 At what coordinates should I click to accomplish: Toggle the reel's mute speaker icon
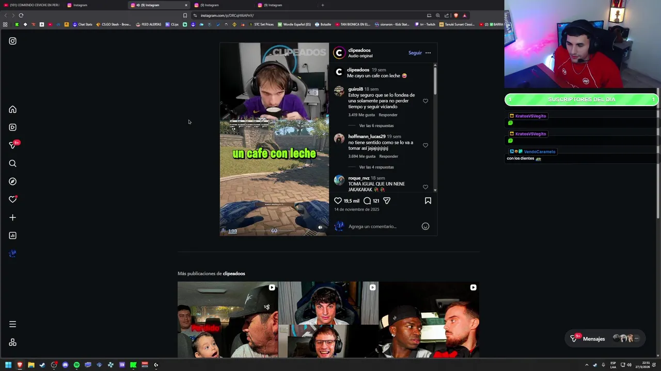pyautogui.click(x=320, y=227)
